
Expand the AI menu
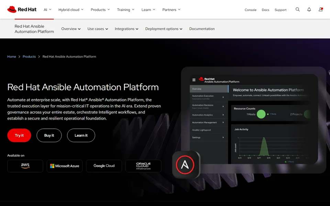click(47, 10)
